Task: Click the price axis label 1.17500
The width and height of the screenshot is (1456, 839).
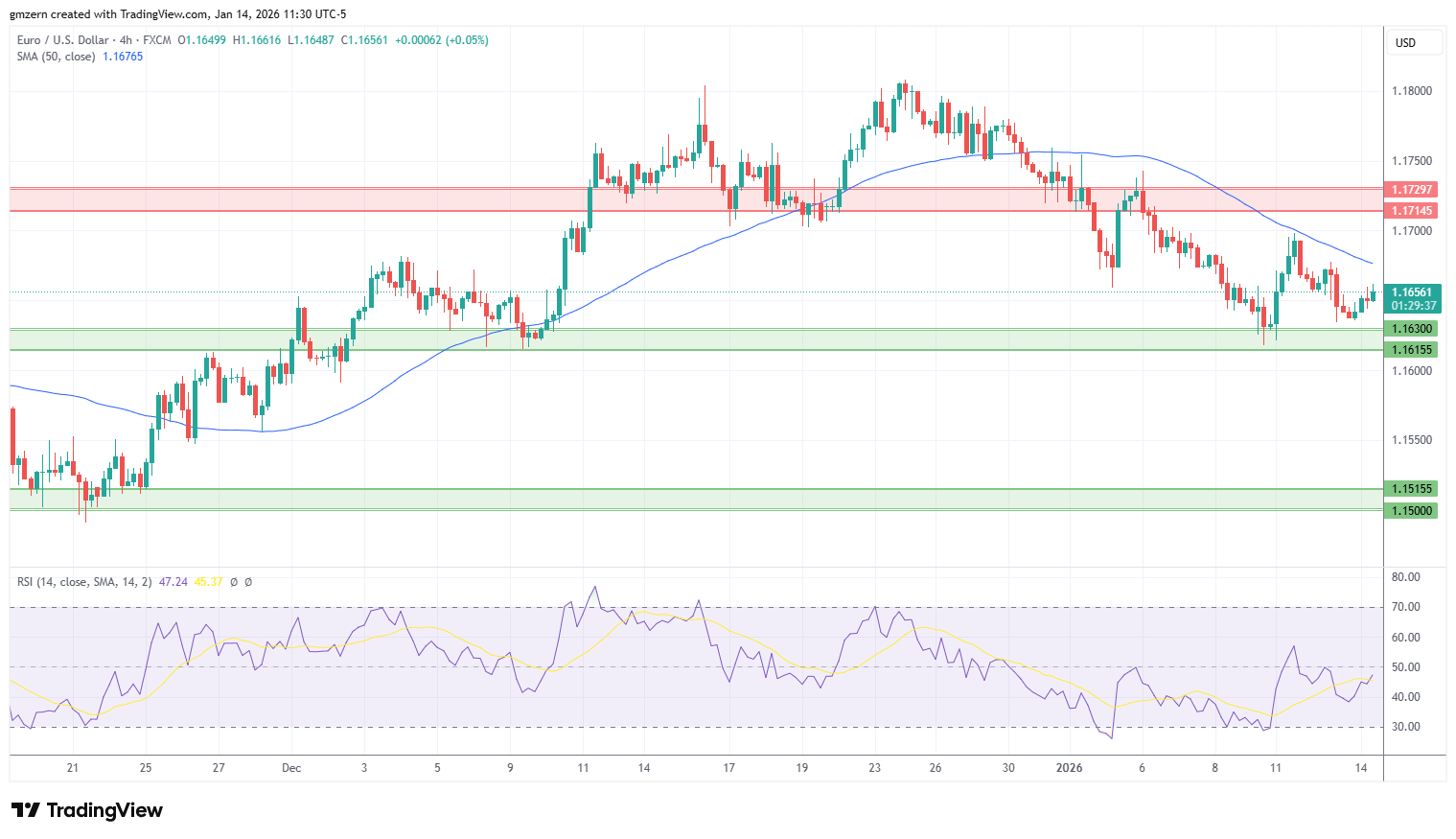Action: click(1412, 161)
